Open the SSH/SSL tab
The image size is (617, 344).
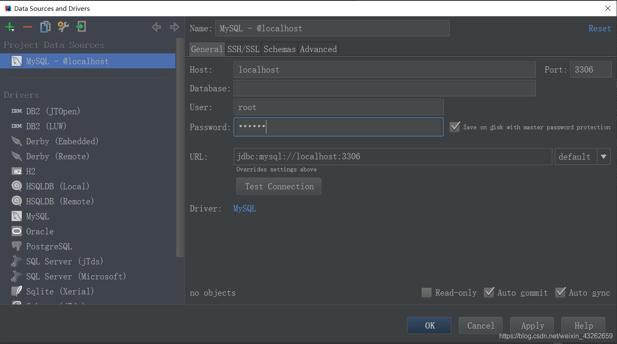coord(243,49)
